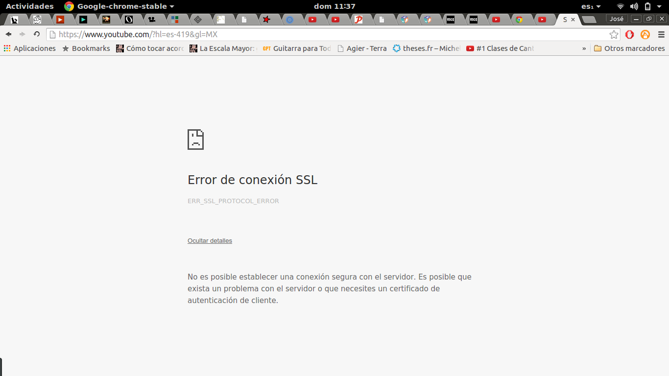
Task: Expand the system menu arrow
Action: click(659, 6)
